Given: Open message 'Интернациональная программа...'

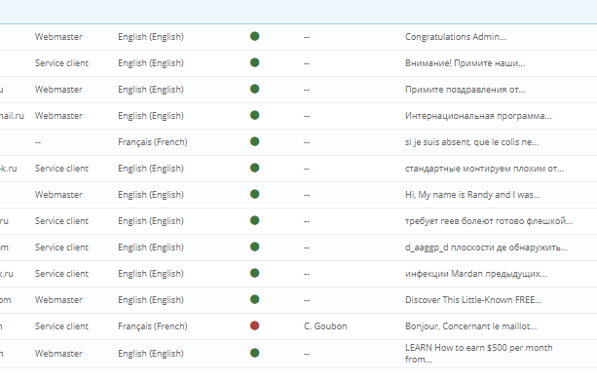Looking at the screenshot, I should (x=478, y=116).
